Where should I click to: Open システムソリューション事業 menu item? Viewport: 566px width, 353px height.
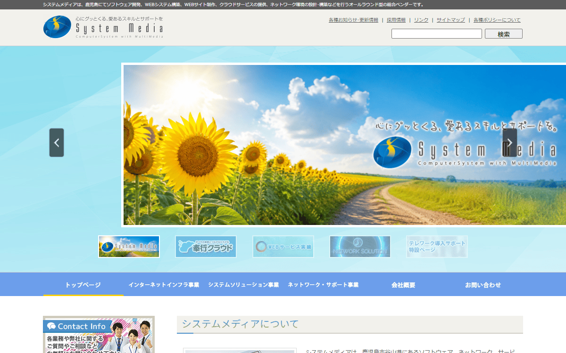point(243,285)
